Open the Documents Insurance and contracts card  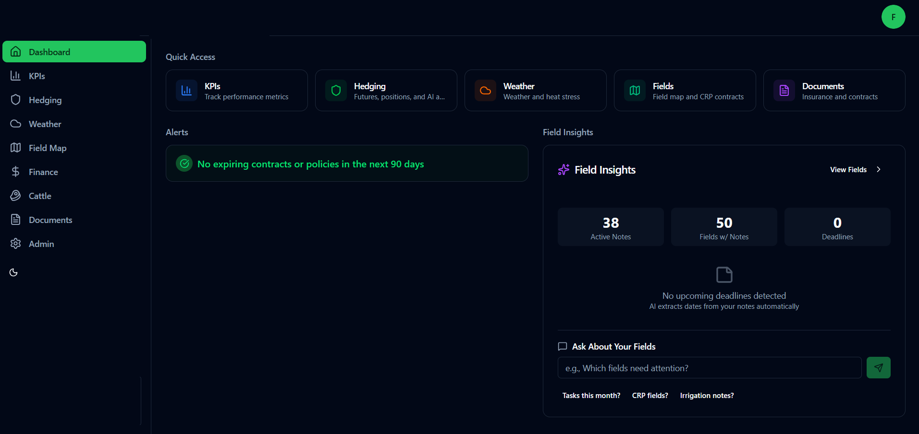click(834, 90)
